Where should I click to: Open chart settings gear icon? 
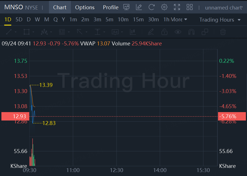164,7
